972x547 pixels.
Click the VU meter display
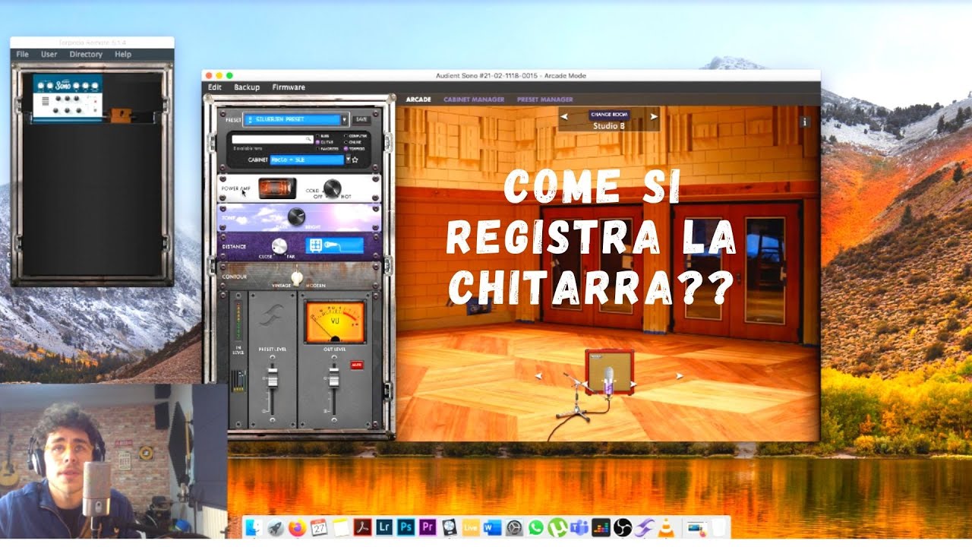(335, 323)
